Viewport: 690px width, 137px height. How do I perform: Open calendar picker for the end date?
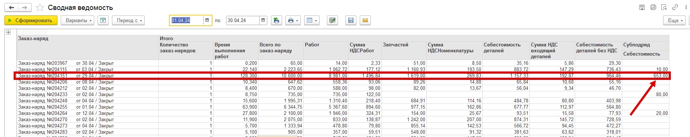pos(263,20)
